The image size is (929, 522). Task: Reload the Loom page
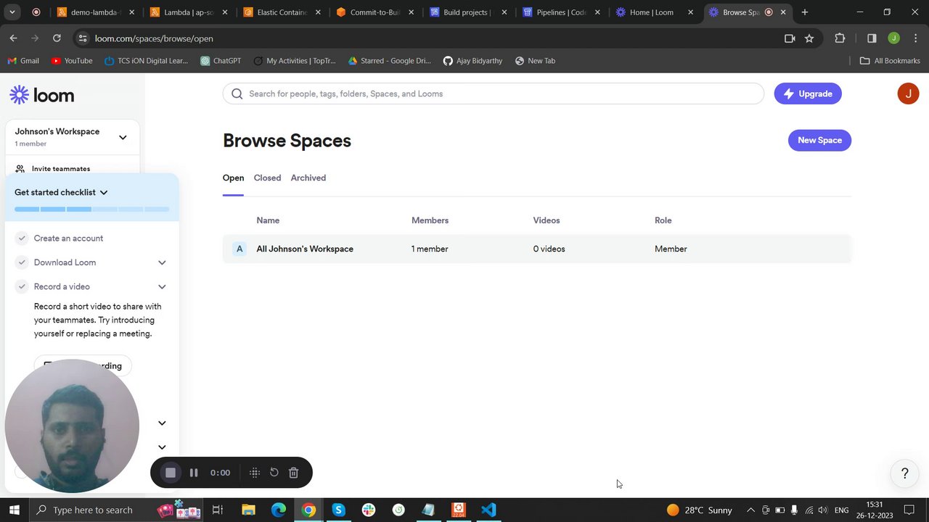coord(57,38)
